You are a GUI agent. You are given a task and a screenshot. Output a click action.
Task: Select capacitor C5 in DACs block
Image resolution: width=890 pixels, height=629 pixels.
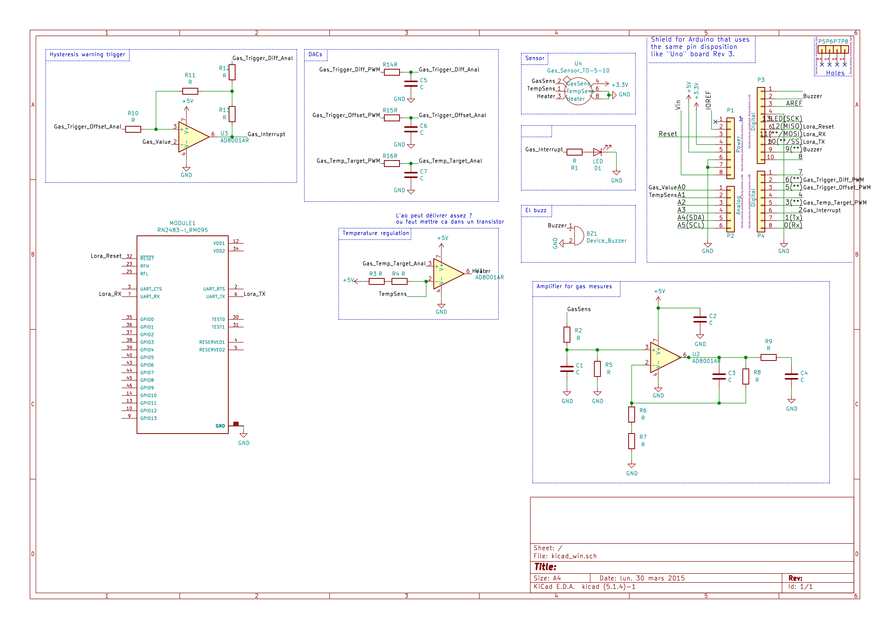411,84
